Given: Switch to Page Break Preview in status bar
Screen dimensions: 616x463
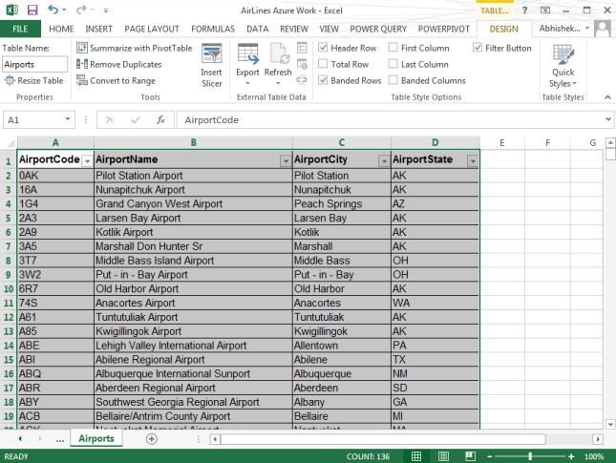Looking at the screenshot, I should [x=470, y=456].
